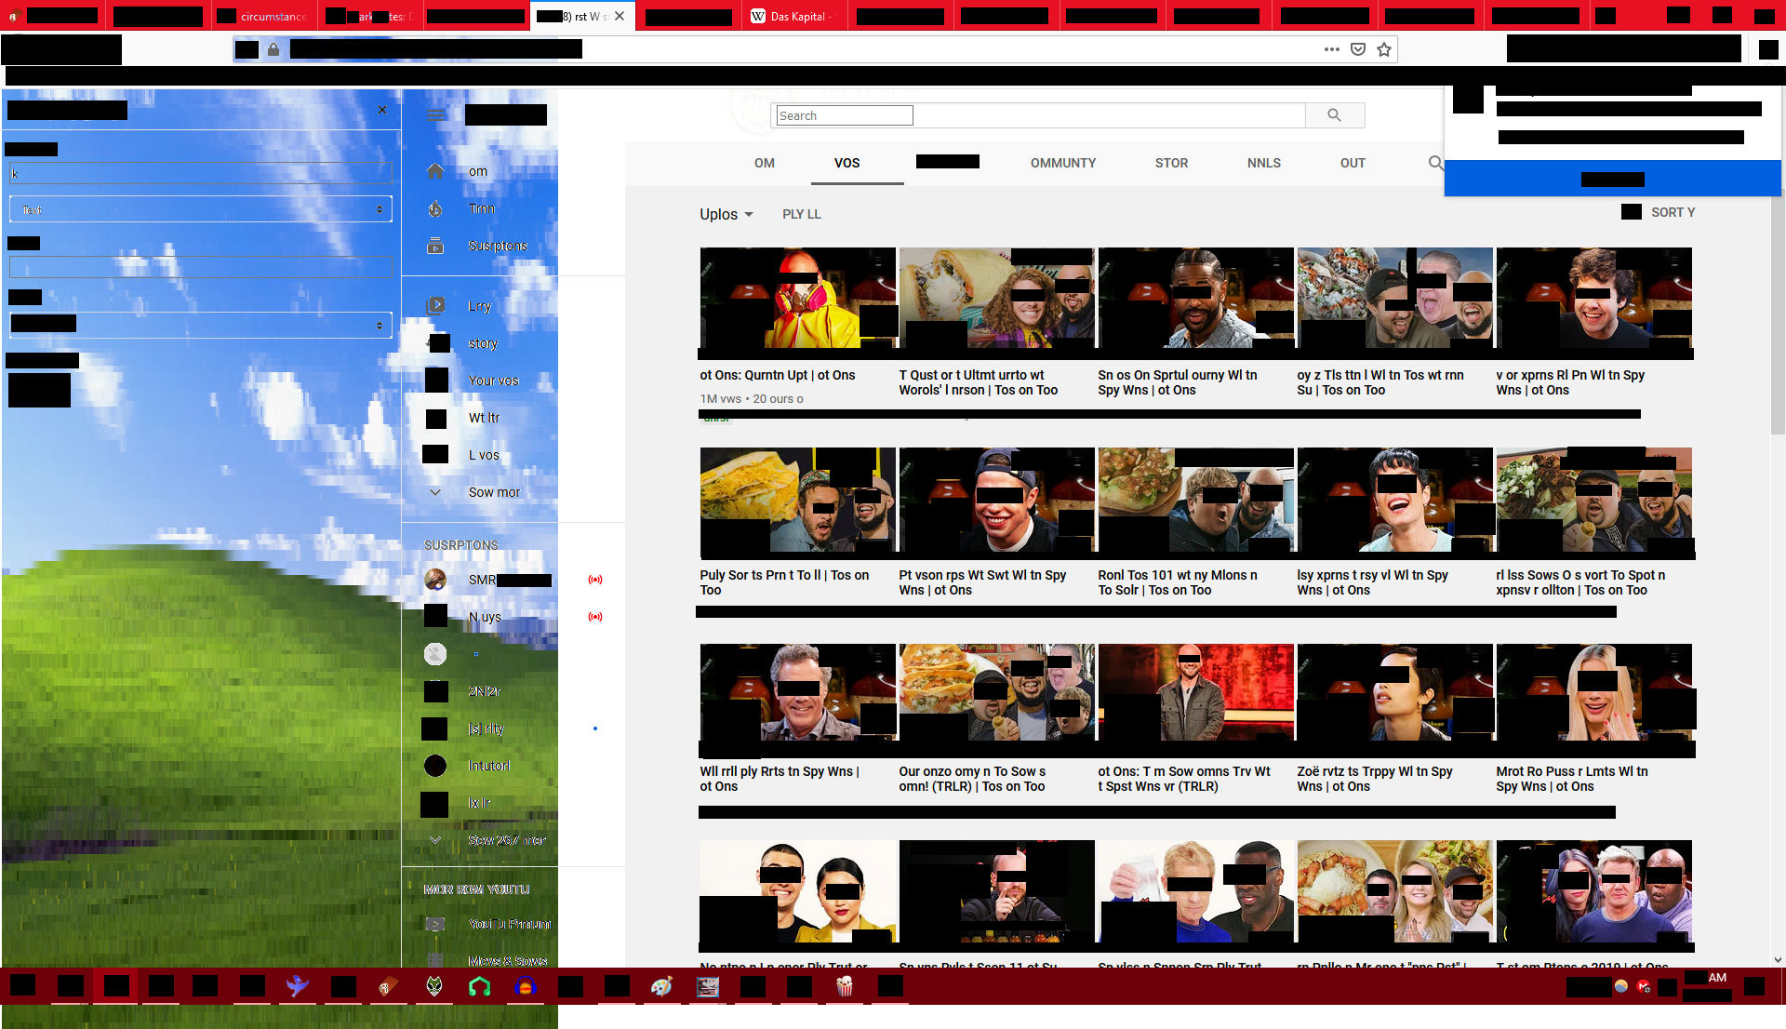Click the channel tab-bar search icon
This screenshot has height=1029, width=1786.
coord(1436,163)
